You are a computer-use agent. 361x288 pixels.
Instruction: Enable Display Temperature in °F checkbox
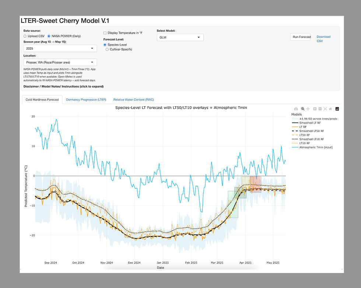(x=105, y=33)
